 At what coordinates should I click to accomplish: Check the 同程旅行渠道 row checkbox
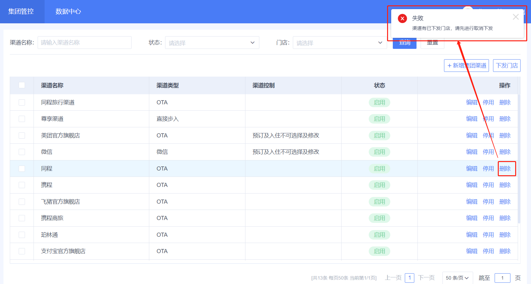pos(22,102)
